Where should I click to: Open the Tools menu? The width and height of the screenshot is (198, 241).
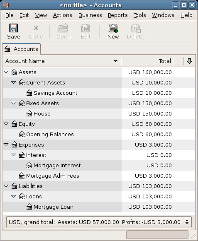(x=139, y=15)
